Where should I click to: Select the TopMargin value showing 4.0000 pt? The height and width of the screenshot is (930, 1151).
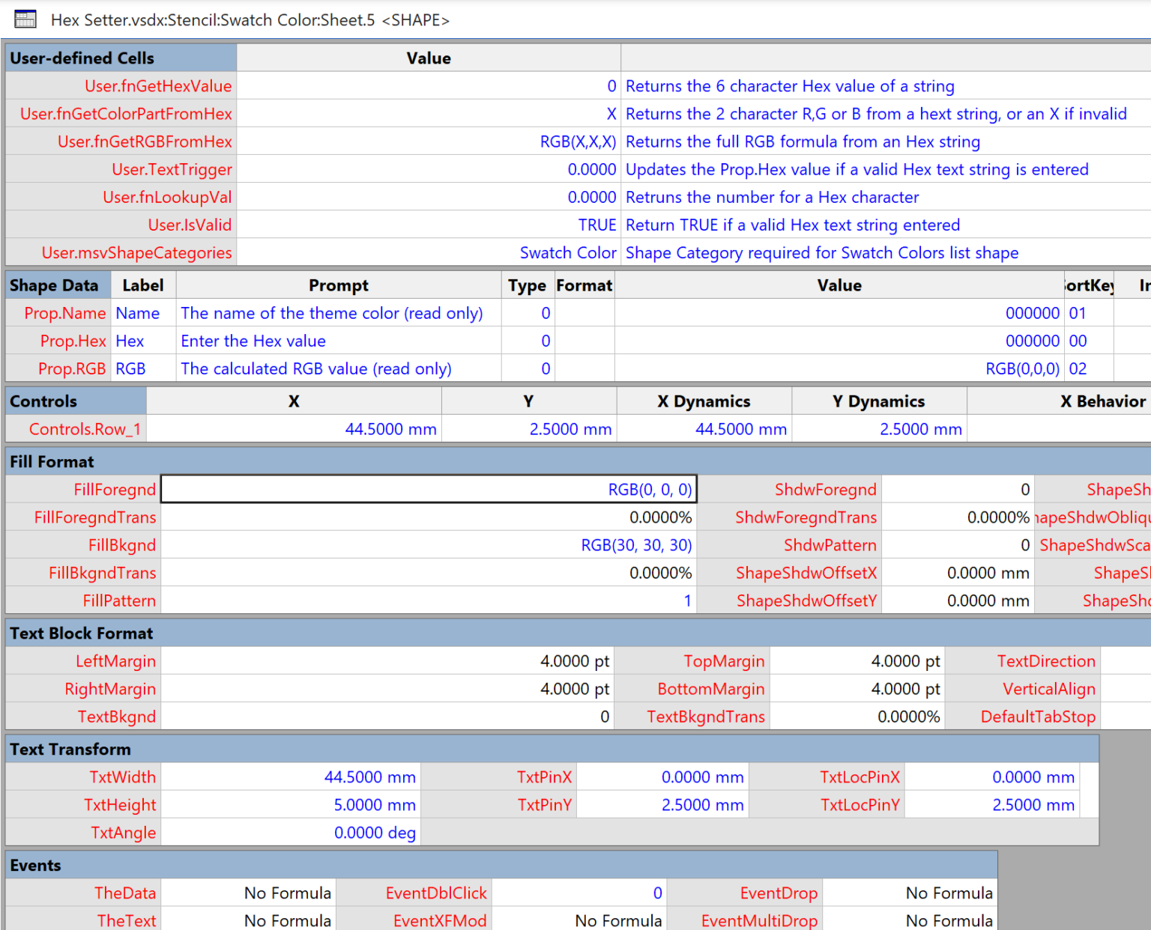pos(857,660)
